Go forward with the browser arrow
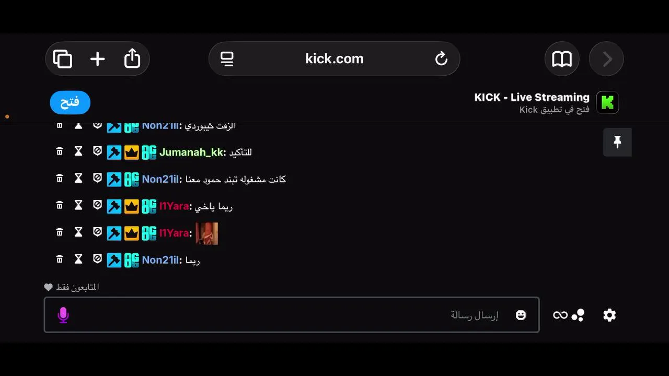This screenshot has width=669, height=376. pos(606,59)
